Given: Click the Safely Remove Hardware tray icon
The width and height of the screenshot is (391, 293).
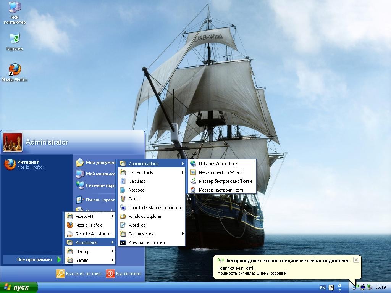Looking at the screenshot, I should (370, 287).
